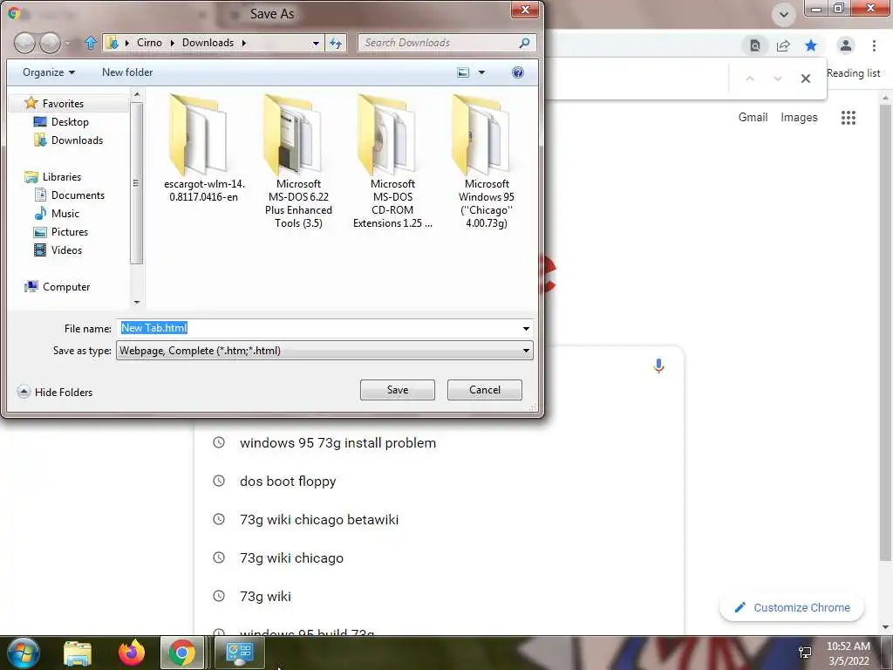
Task: Choose suggestion windows 95 73g install problem
Action: pos(337,442)
